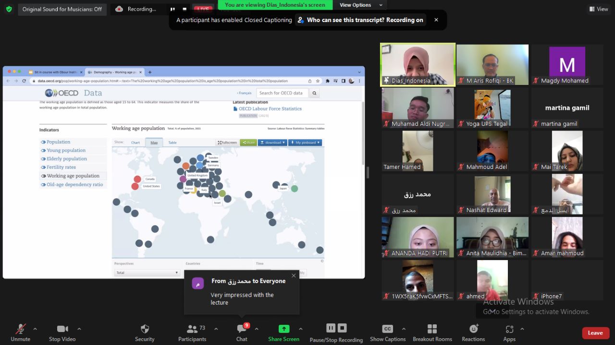Select ANANDA HADI PUTRI's video tile
The image size is (615, 345).
click(418, 237)
